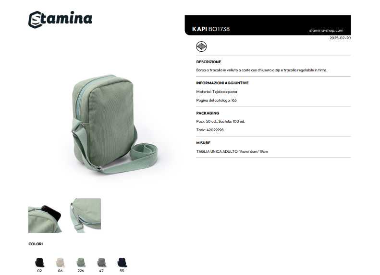Click the KAPI BO1738 product title
The image size is (380, 275).
point(210,29)
